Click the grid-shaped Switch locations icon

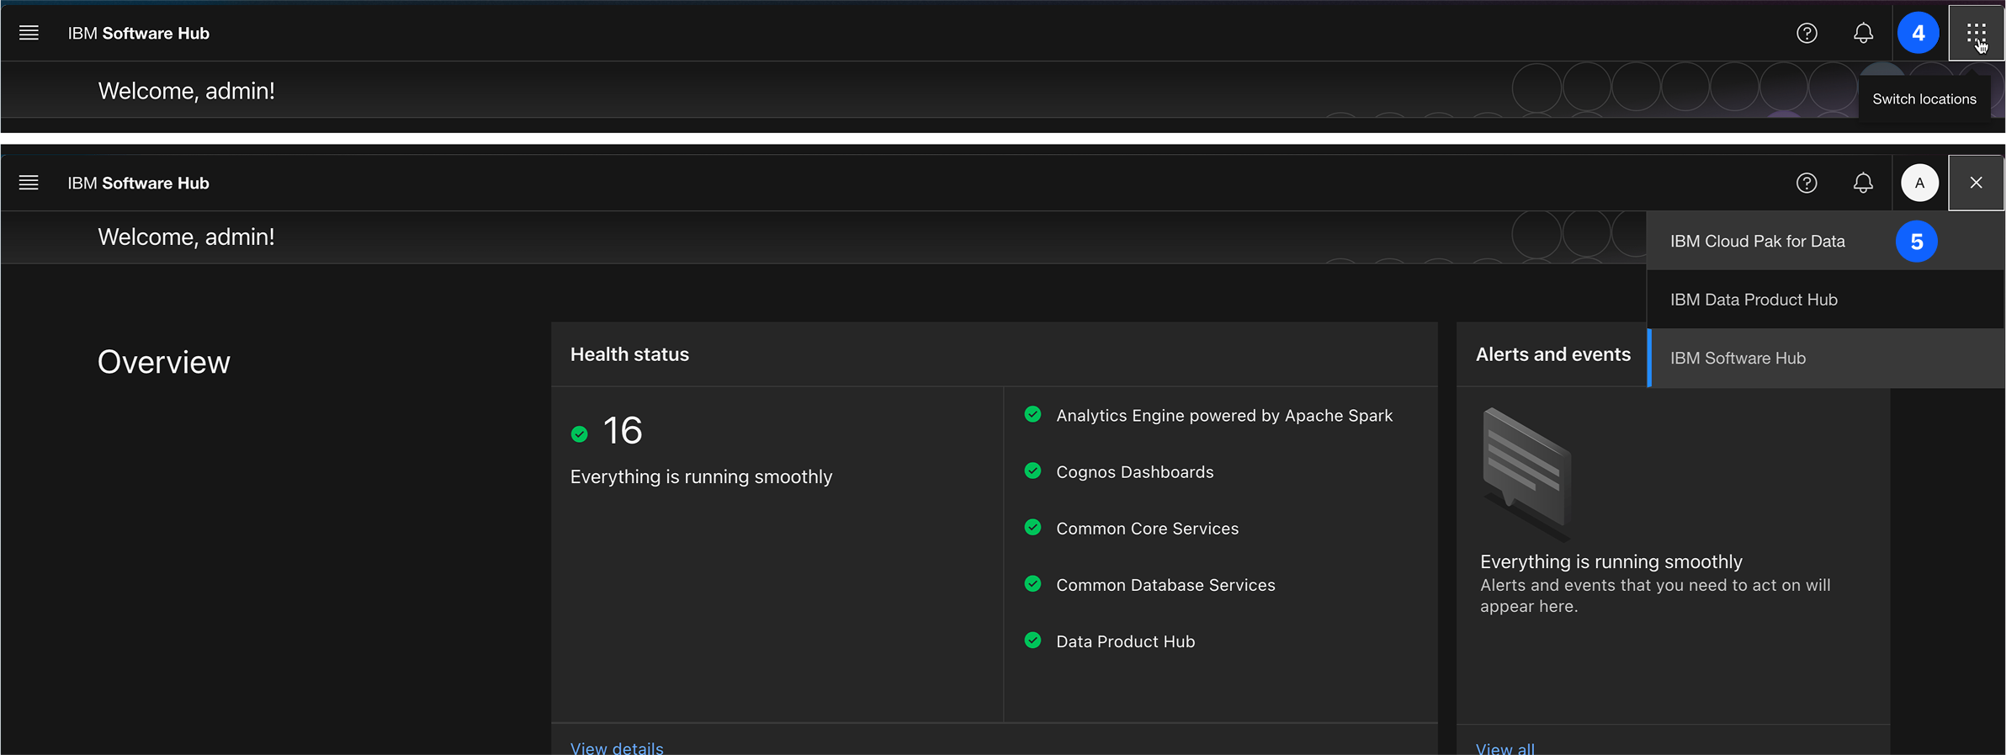1976,34
